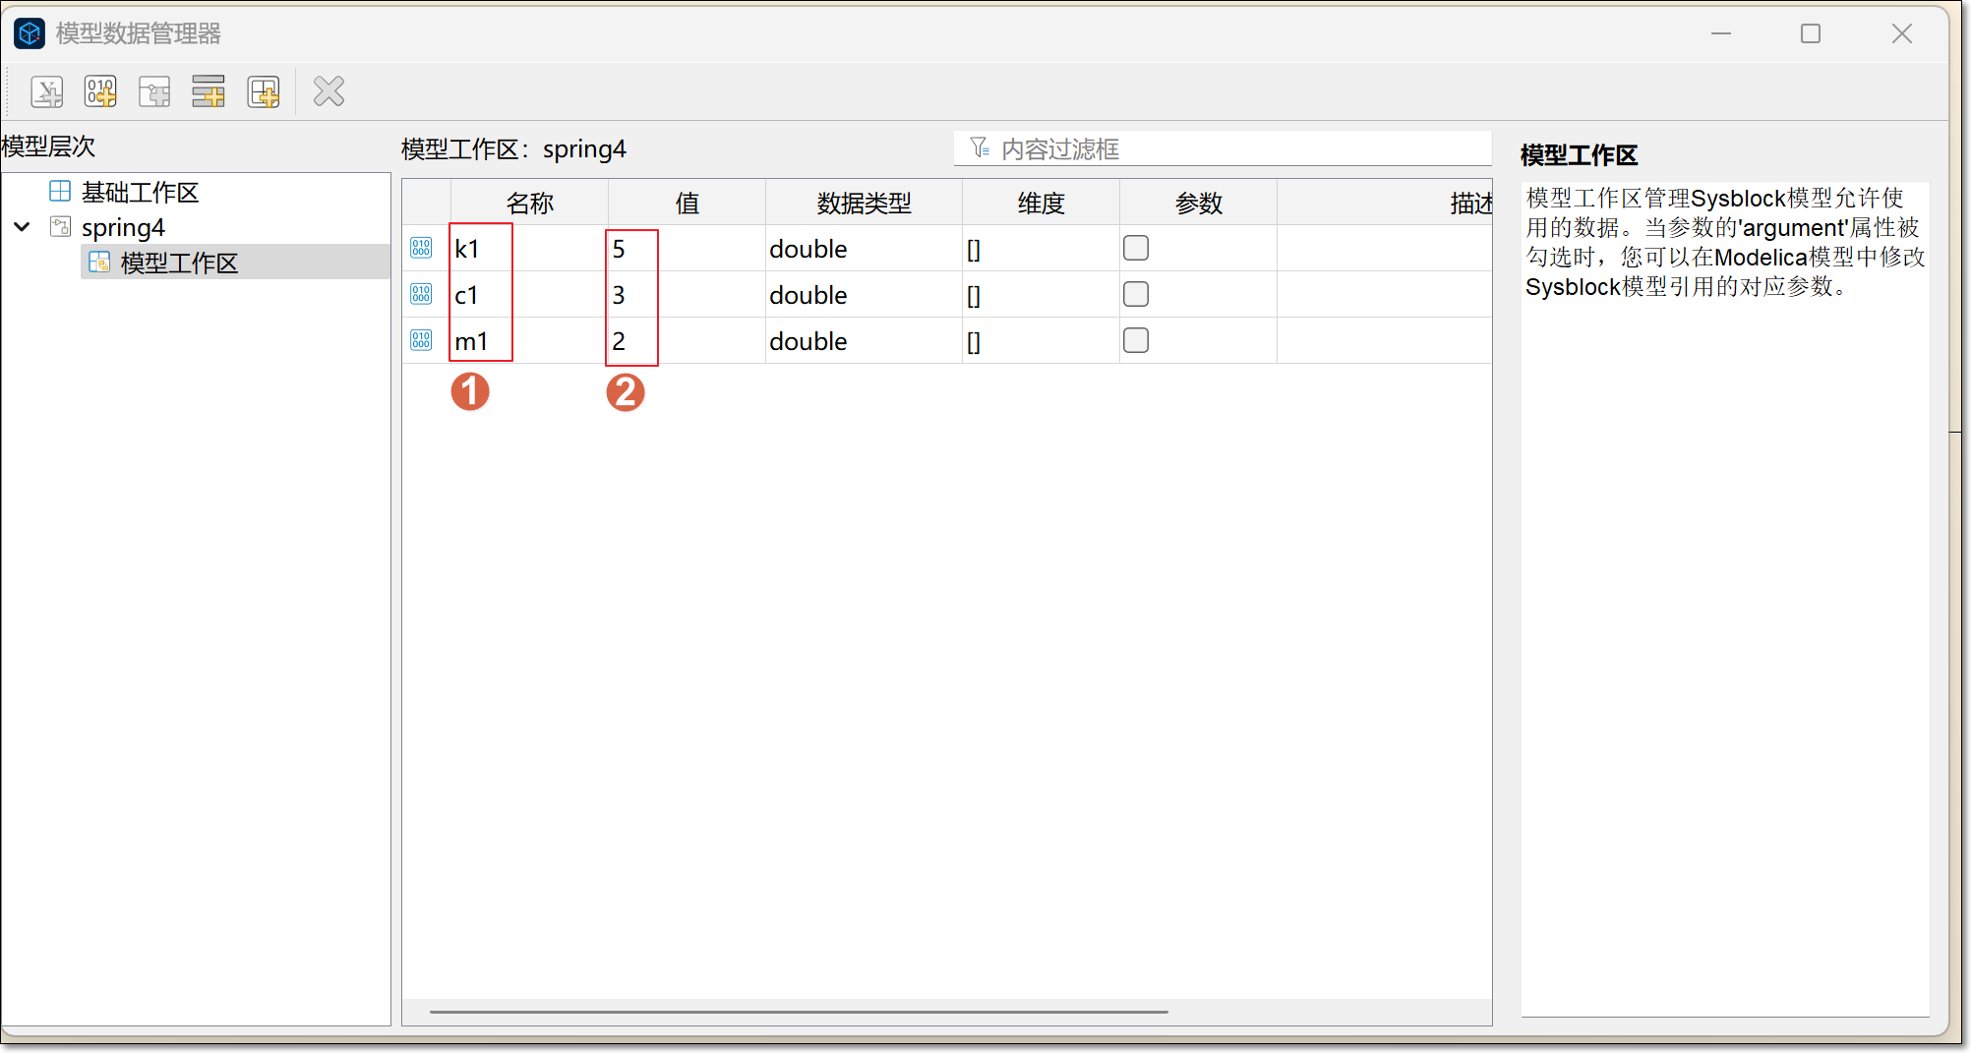
Task: Click the 描述 column header
Action: pos(1385,203)
